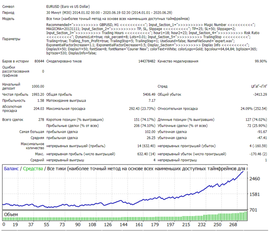This screenshot has width=271, height=231.
Task: Click the model line starting "Все тики" in header
Action: (x=118, y=18)
